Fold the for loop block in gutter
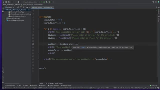This screenshot has height=90, width=160. (38, 29)
